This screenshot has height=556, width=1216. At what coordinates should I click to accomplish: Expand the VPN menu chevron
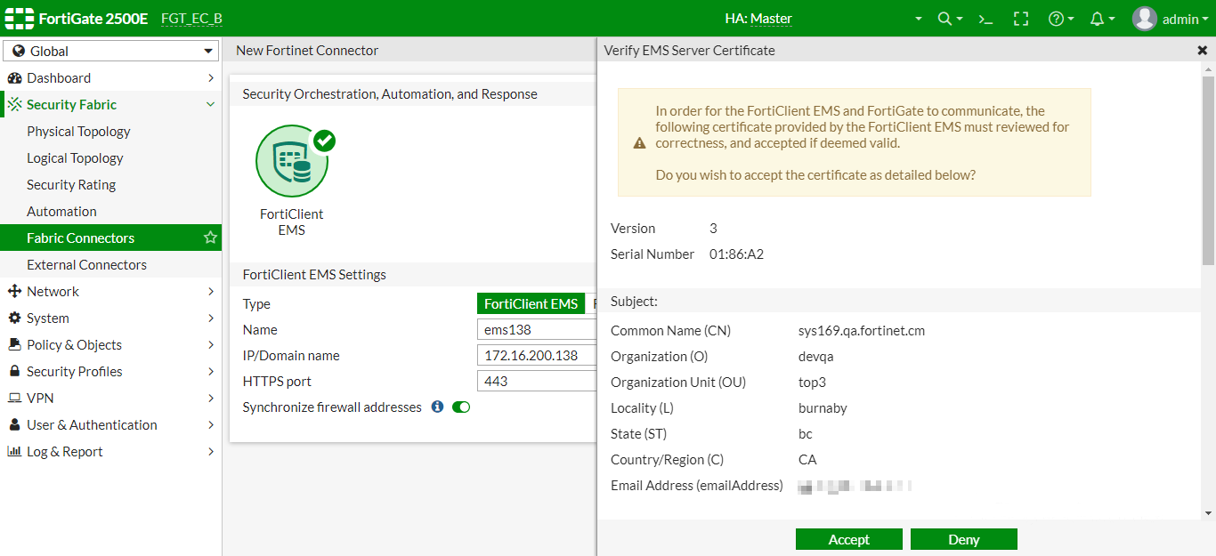[x=211, y=399]
